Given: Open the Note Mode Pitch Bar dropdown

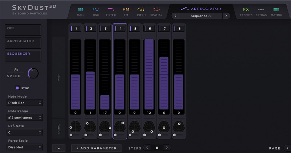Looking at the screenshot, I should click(x=25, y=103).
